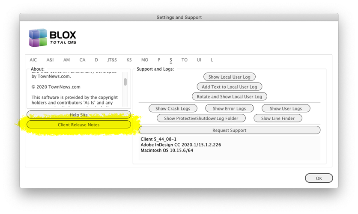Click the Request Support button
The width and height of the screenshot is (358, 214).
(229, 130)
